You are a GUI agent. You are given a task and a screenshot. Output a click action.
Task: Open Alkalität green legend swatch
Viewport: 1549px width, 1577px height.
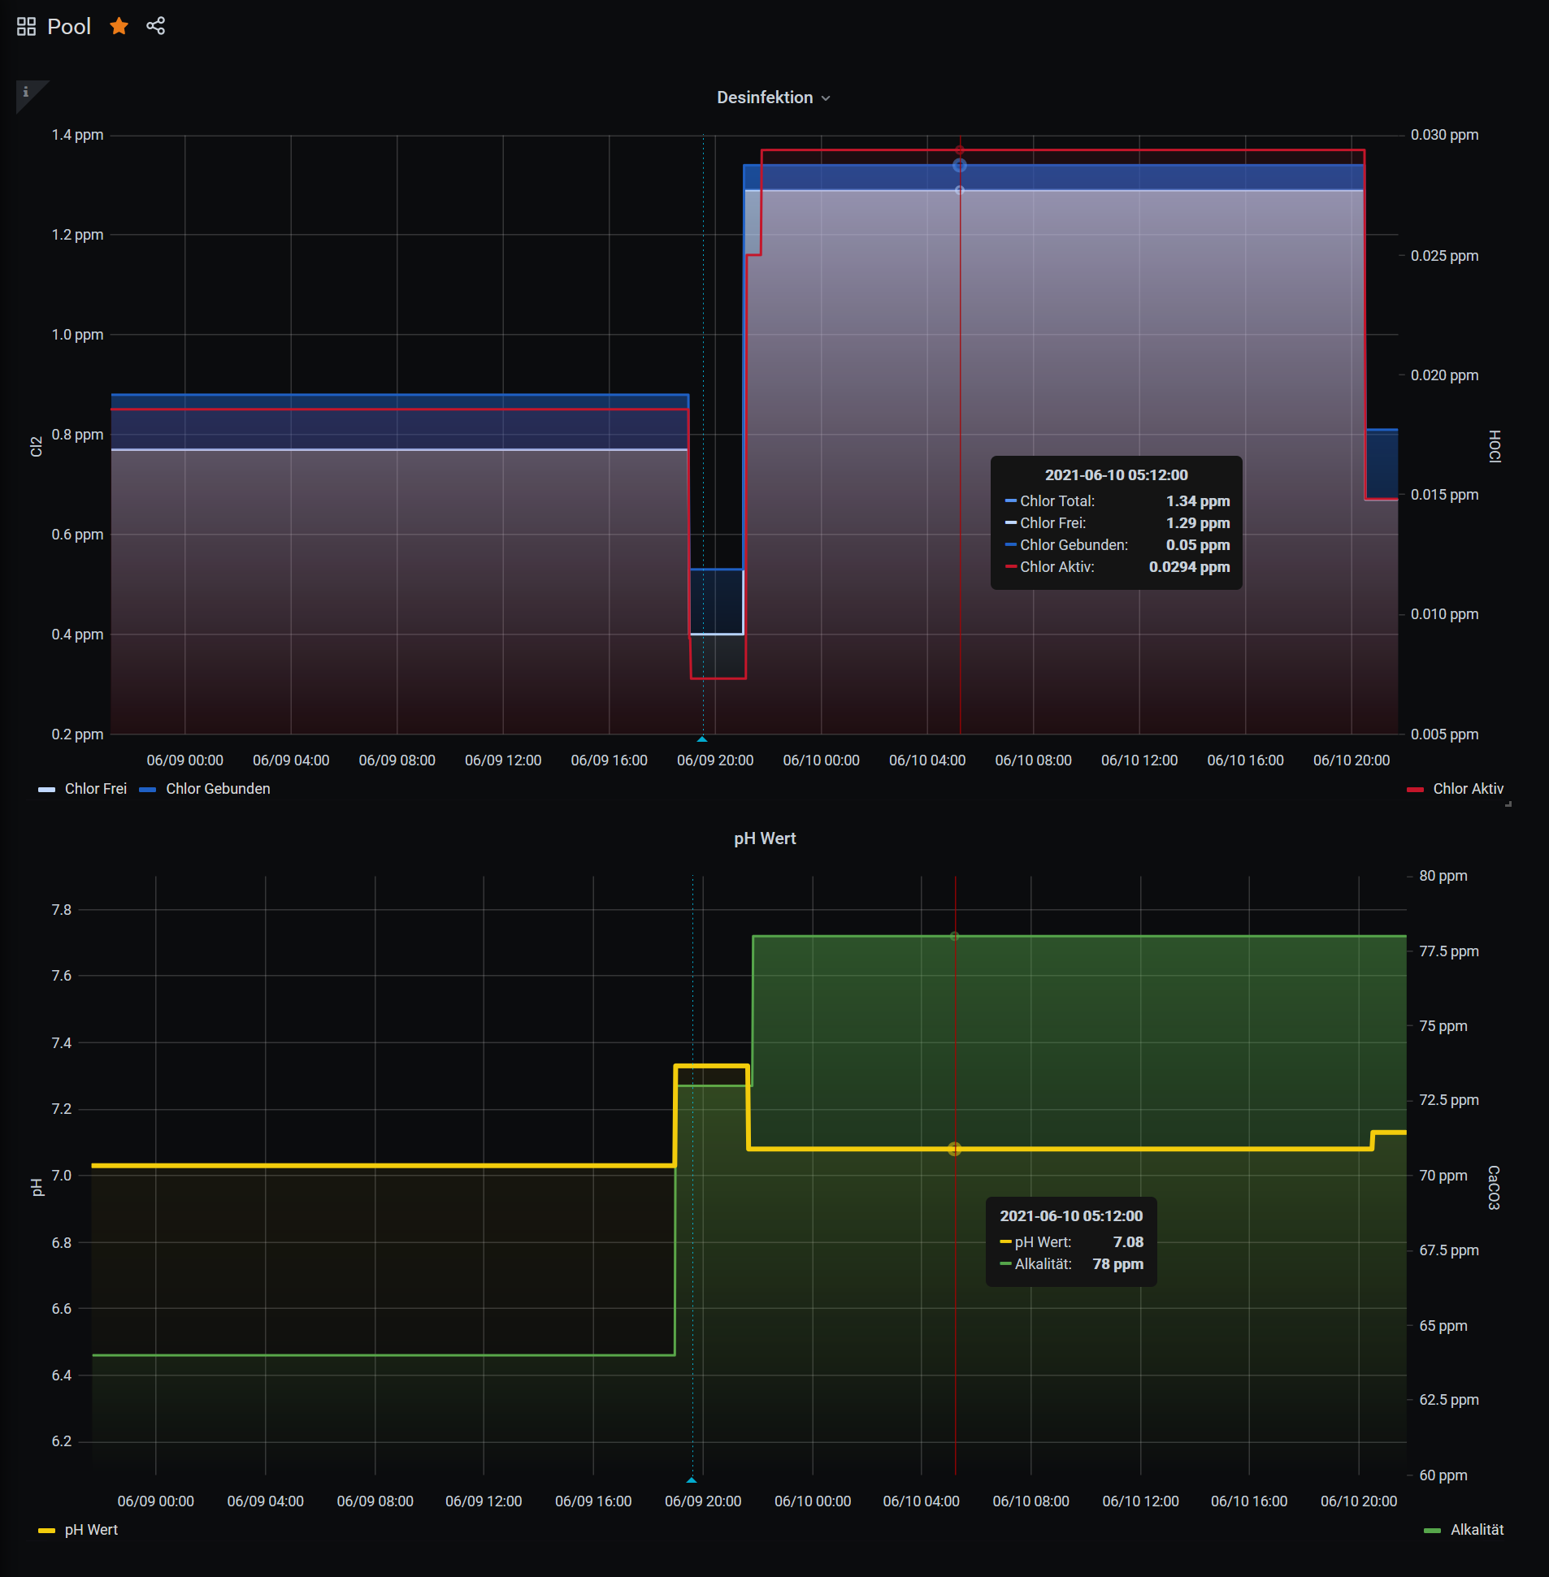tap(1433, 1531)
